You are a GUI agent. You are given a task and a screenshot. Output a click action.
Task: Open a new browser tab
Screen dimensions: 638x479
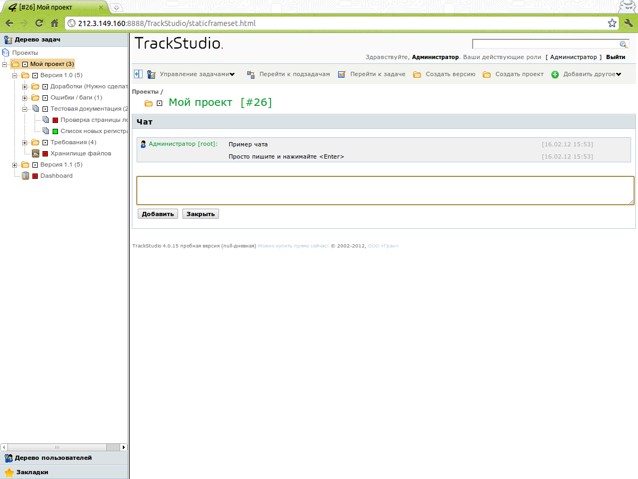click(116, 7)
